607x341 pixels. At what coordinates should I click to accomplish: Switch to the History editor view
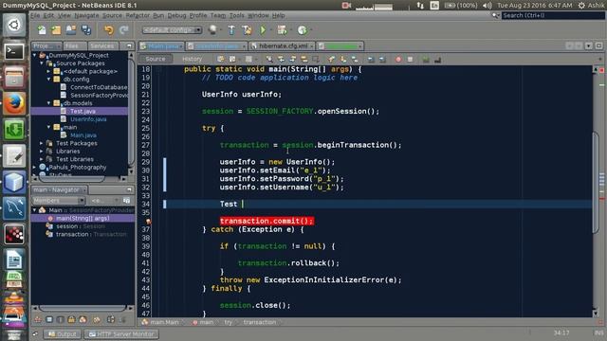pyautogui.click(x=192, y=59)
